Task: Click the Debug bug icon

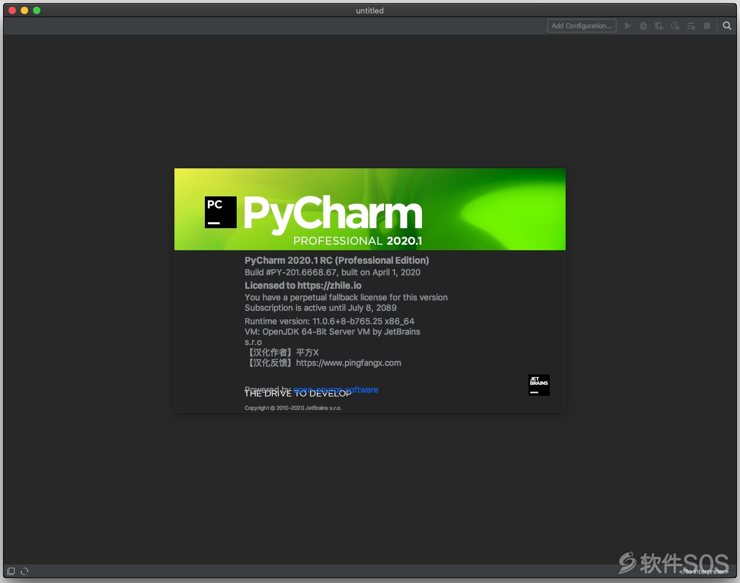Action: 643,26
